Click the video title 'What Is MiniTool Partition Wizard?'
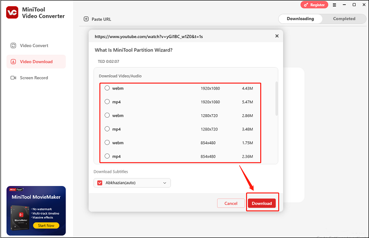Viewport: 369px width, 238px height. [x=133, y=50]
